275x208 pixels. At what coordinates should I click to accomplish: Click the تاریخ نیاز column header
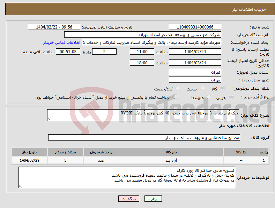pos(29,152)
